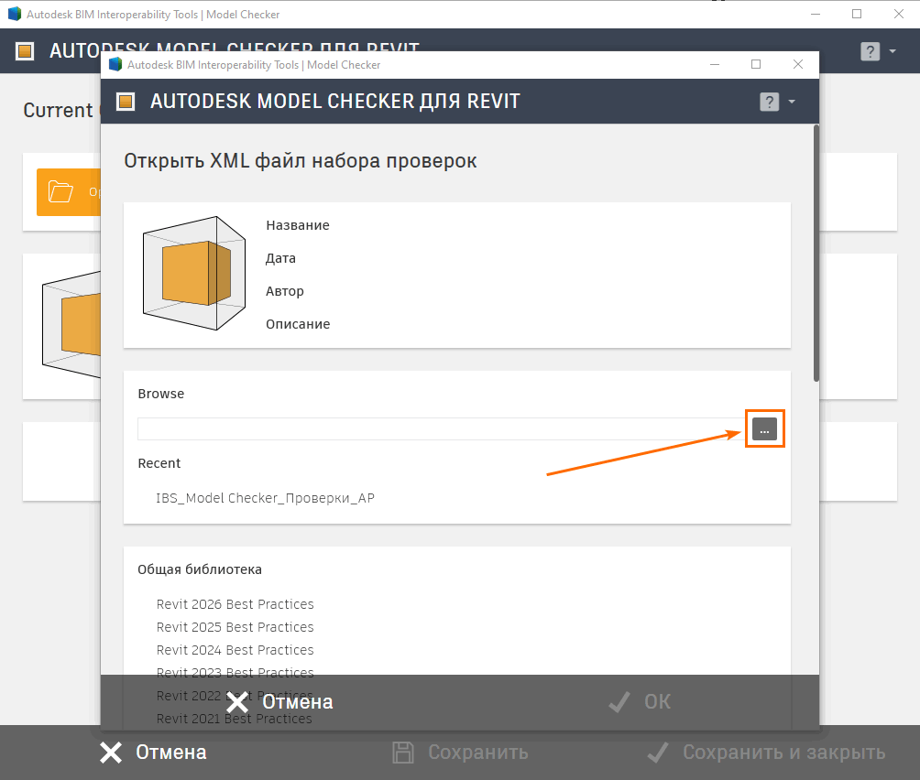Minimize the front Model Checker dialog

715,64
